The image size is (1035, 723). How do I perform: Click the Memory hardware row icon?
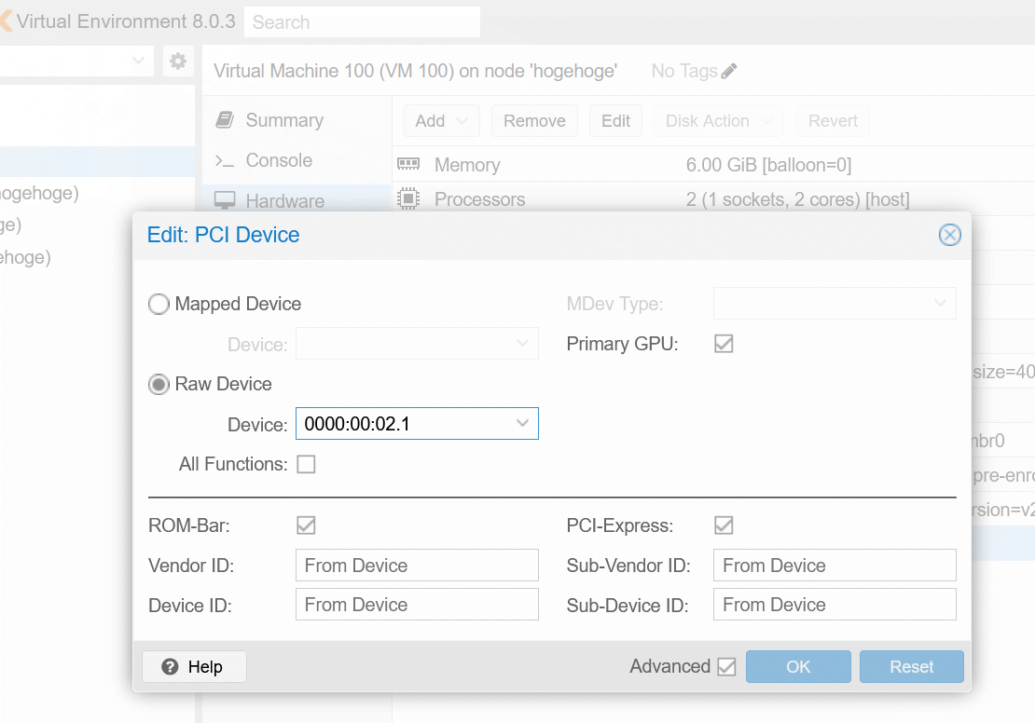coord(408,165)
